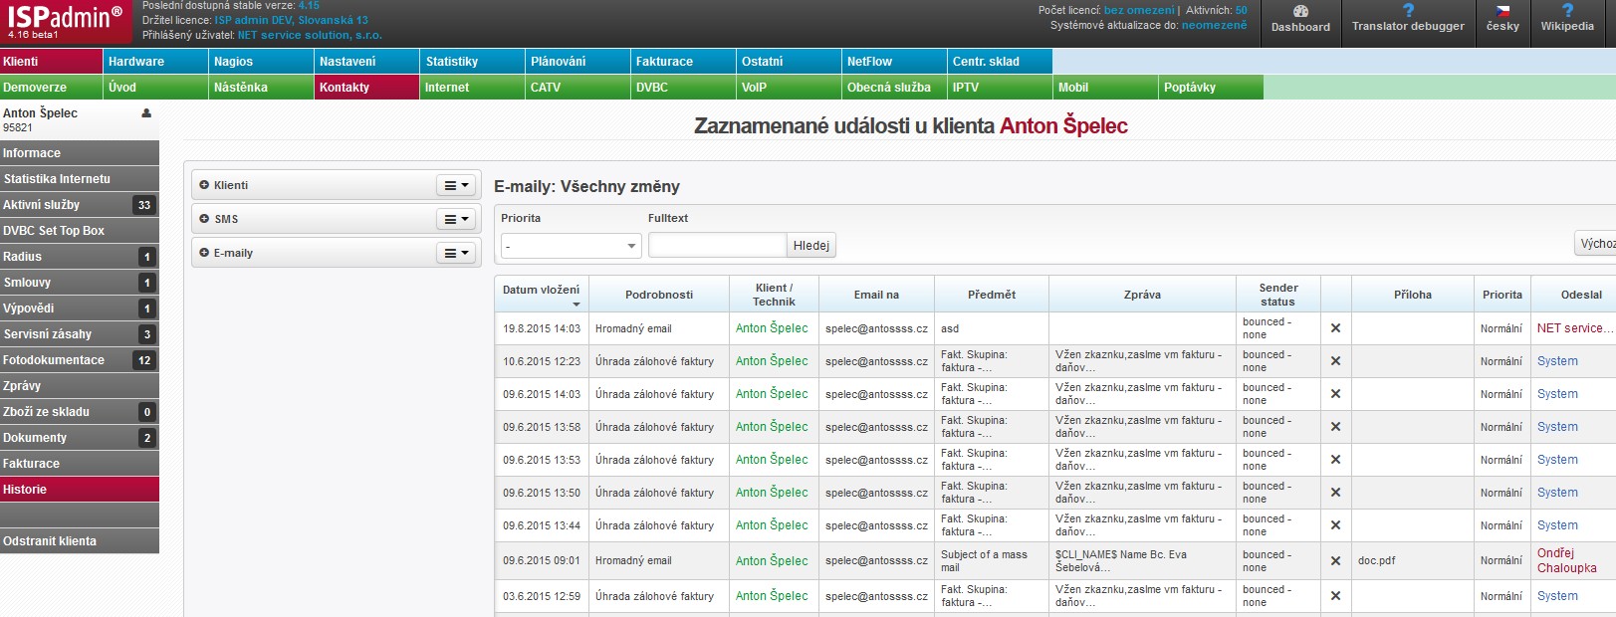Open the Centr. sklad tab
The width and height of the screenshot is (1616, 617).
tap(1000, 62)
